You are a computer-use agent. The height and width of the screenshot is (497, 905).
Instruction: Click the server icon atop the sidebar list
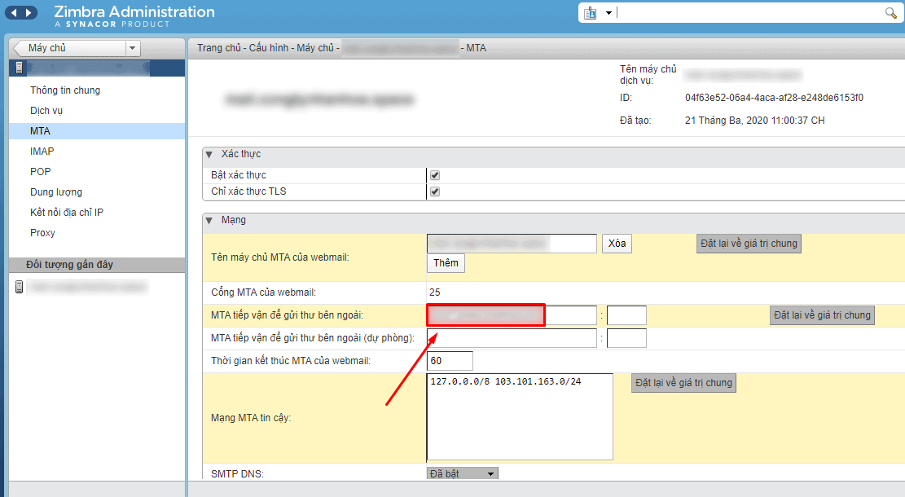coord(18,68)
